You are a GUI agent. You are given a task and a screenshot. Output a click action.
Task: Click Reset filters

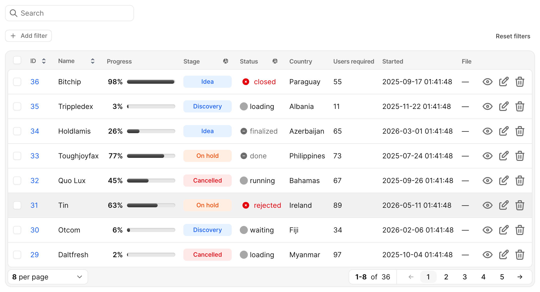click(513, 36)
